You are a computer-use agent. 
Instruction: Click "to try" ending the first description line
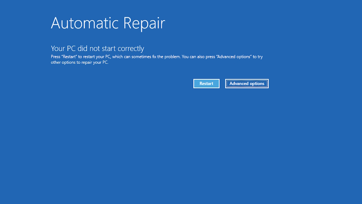(x=258, y=57)
